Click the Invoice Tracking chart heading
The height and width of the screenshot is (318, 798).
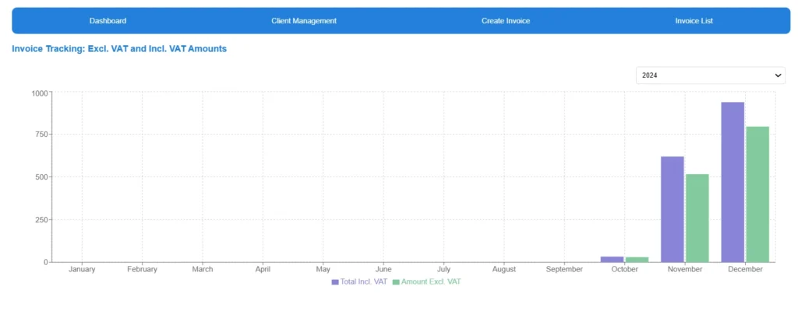tap(119, 49)
